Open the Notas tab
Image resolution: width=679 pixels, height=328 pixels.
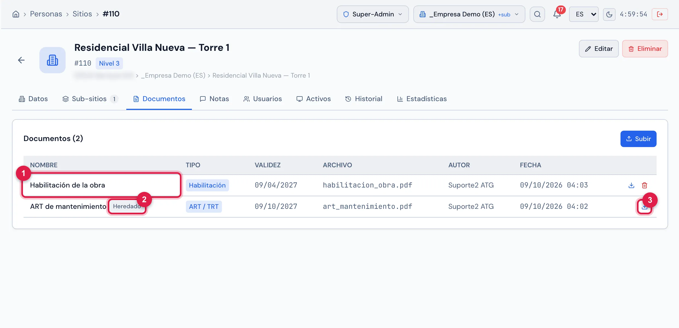[214, 99]
